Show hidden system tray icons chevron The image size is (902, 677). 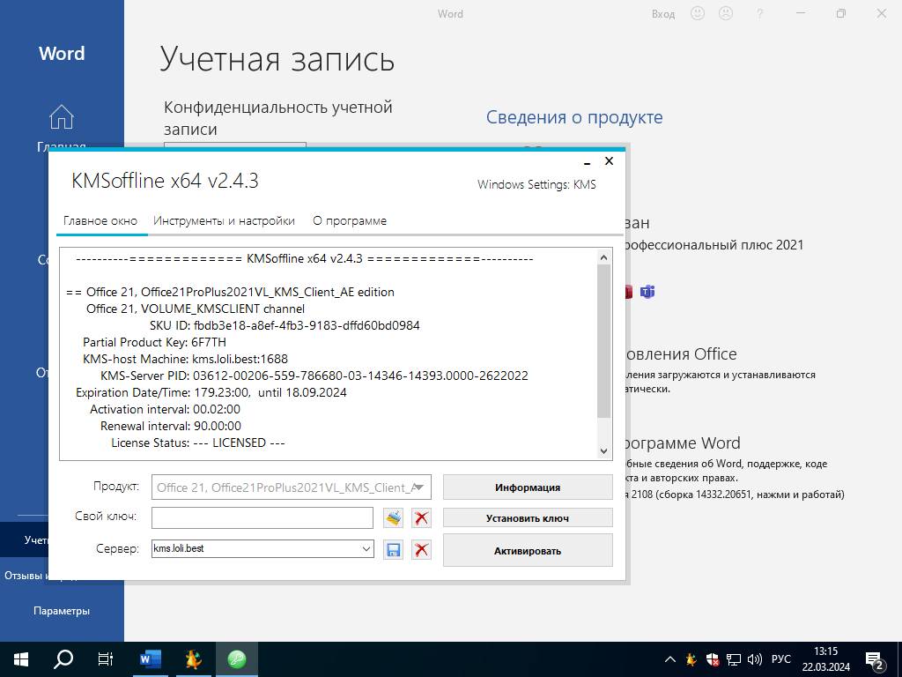670,659
